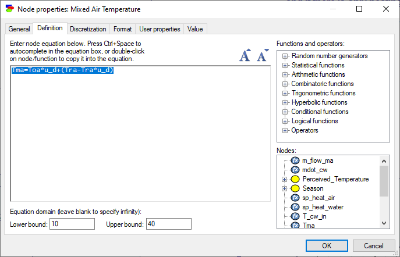Screen dimensions: 400x257
Task: Select the Tma node fx icon
Action: click(x=295, y=225)
